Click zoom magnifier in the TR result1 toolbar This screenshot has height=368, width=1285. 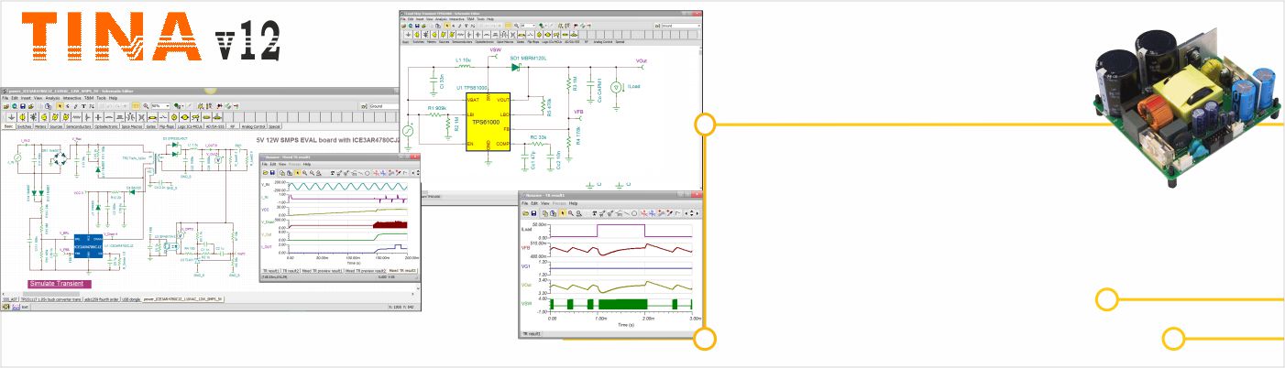tap(571, 213)
